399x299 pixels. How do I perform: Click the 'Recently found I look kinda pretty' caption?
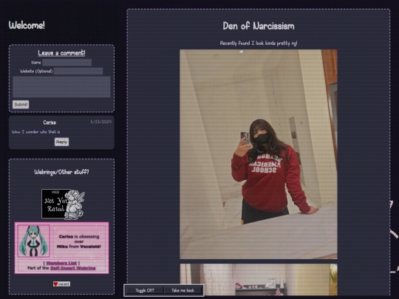(x=259, y=44)
